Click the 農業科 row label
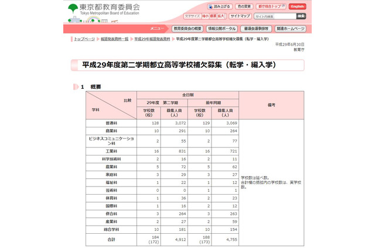The height and width of the screenshot is (249, 375). [x=111, y=167]
